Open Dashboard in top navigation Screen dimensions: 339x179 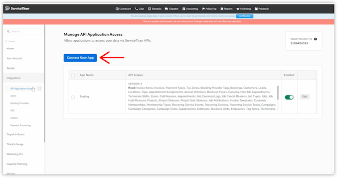pyautogui.click(x=123, y=9)
